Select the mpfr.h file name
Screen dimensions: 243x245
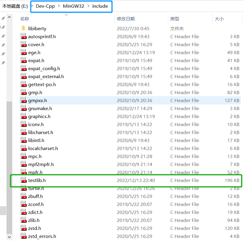35,172
